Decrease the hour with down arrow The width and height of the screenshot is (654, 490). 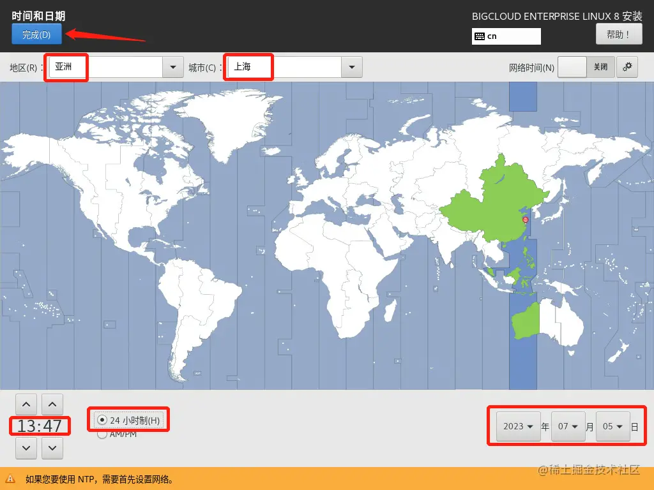click(26, 448)
